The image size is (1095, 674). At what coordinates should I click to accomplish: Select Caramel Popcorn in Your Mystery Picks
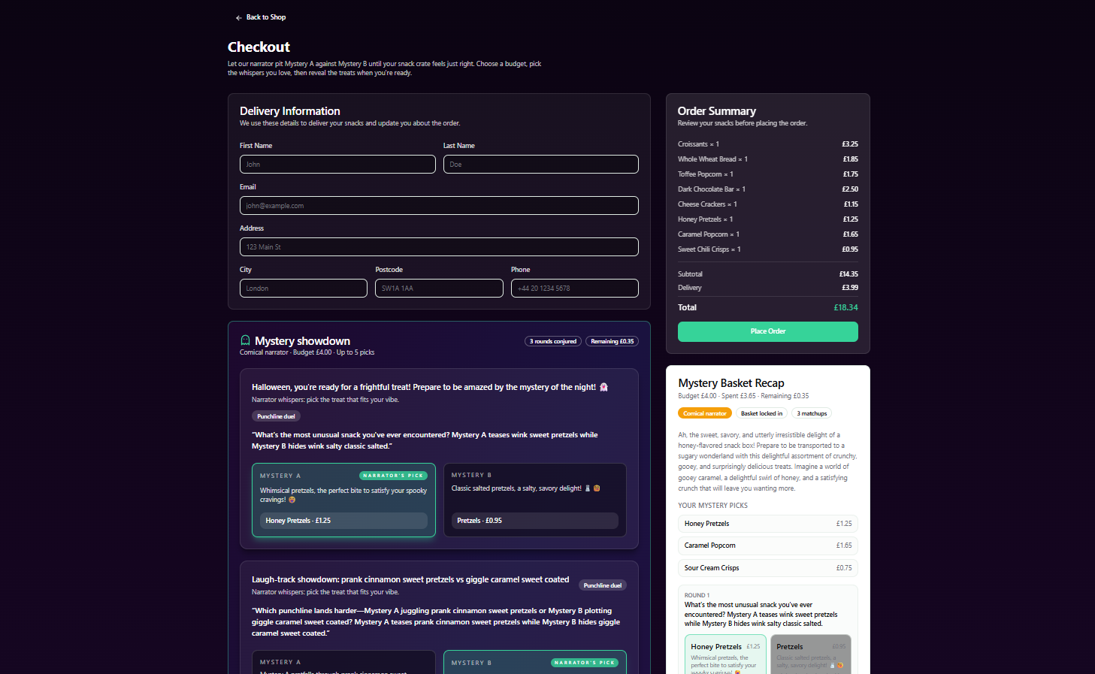pyautogui.click(x=768, y=546)
